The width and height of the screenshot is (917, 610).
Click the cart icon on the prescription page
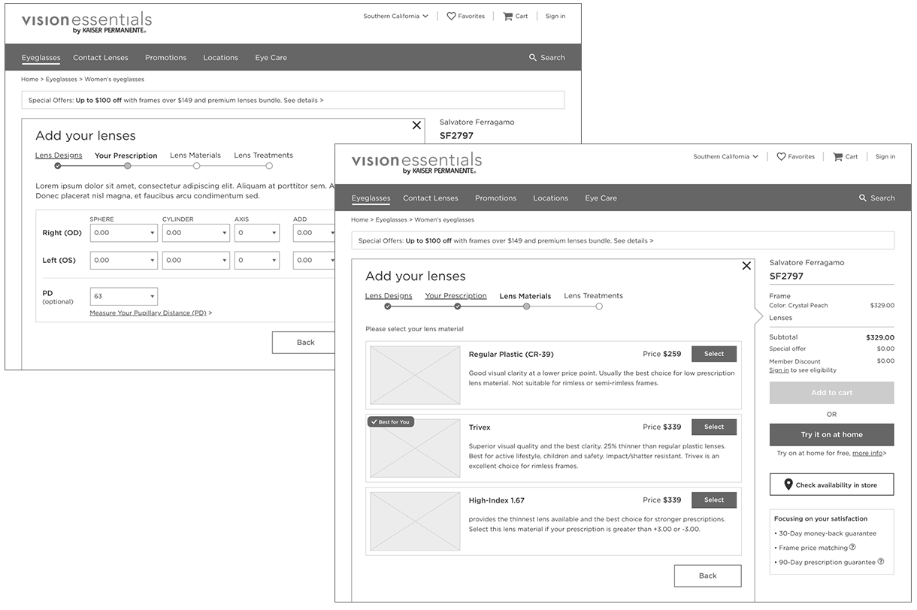[x=507, y=17]
